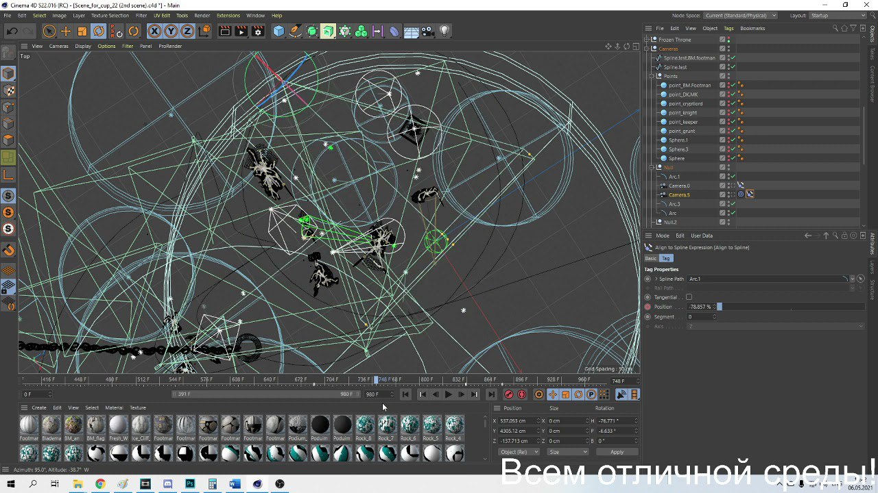Switch the coordinate system icon

coord(204,31)
